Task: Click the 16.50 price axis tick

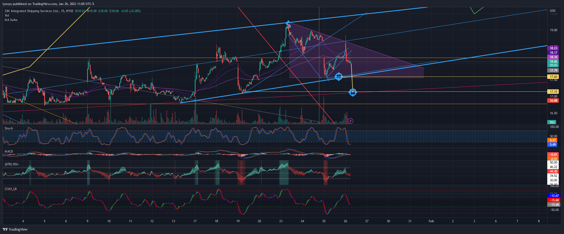Action: pyautogui.click(x=554, y=113)
